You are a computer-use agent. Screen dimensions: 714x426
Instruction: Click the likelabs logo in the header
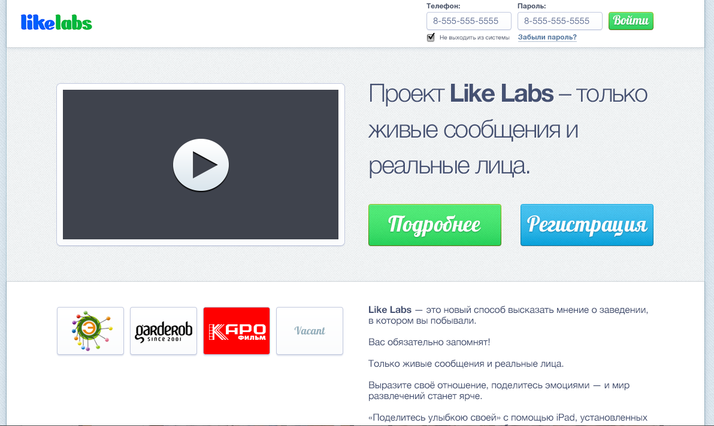56,22
